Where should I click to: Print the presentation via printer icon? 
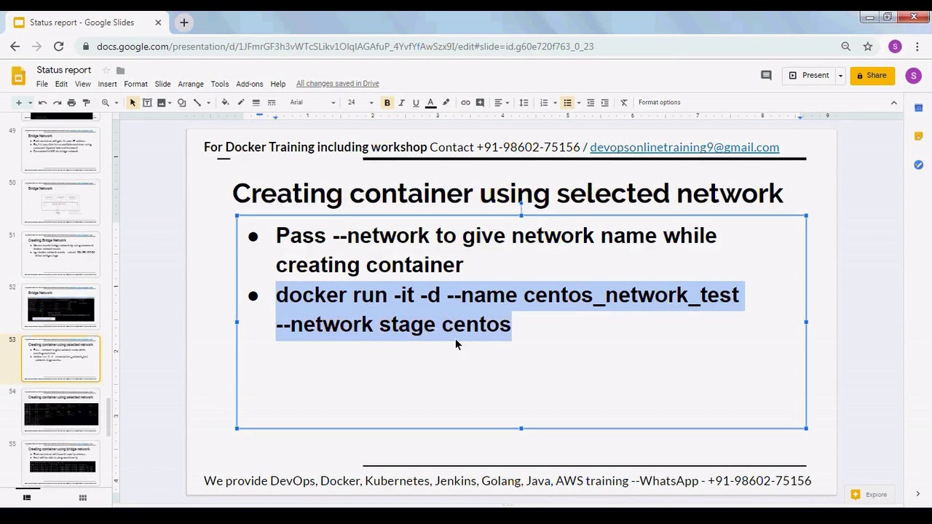point(71,103)
